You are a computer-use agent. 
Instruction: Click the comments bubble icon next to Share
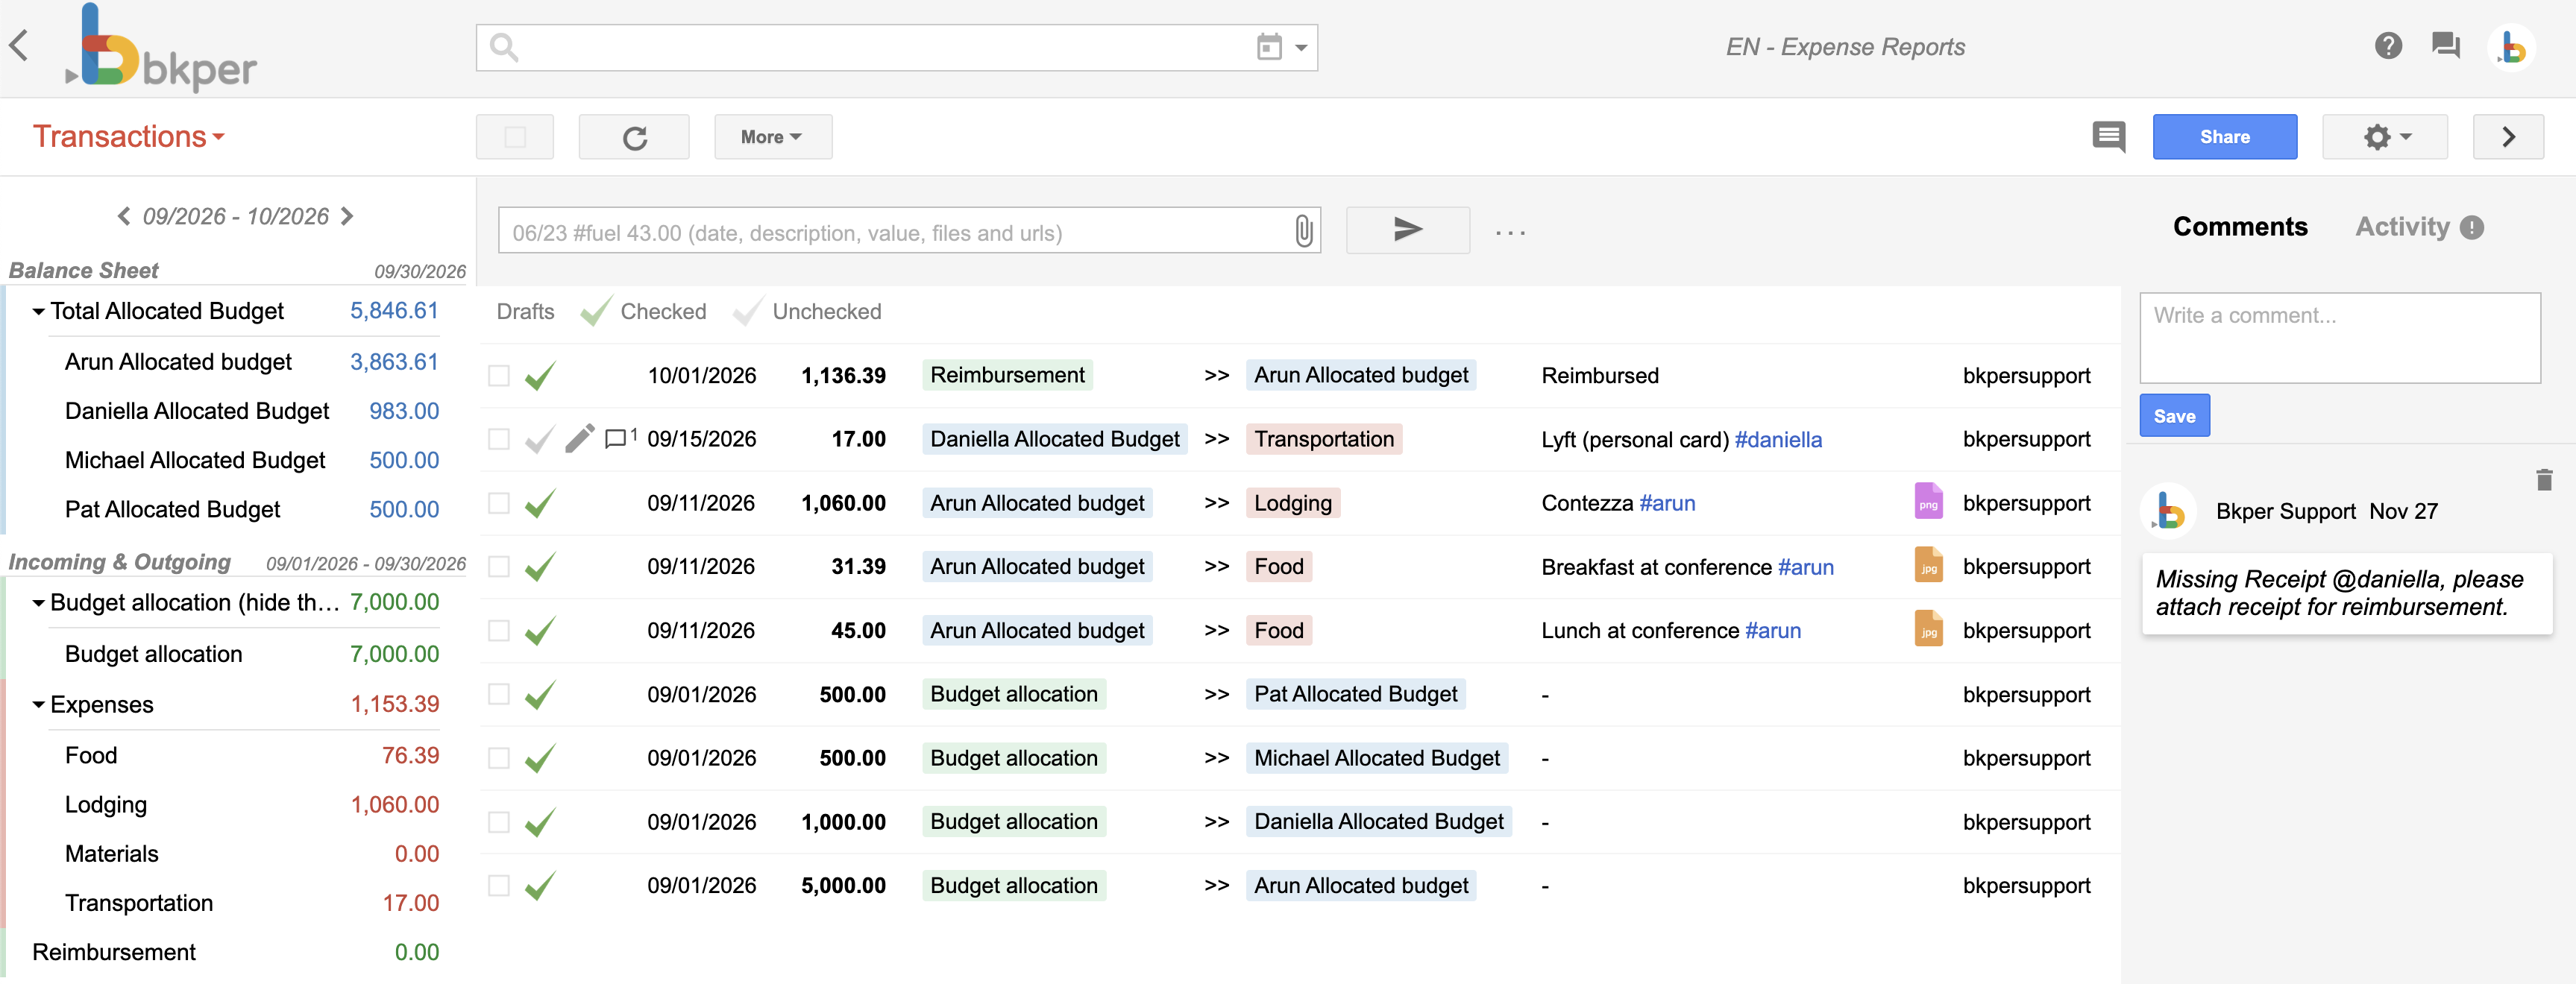coord(2109,137)
